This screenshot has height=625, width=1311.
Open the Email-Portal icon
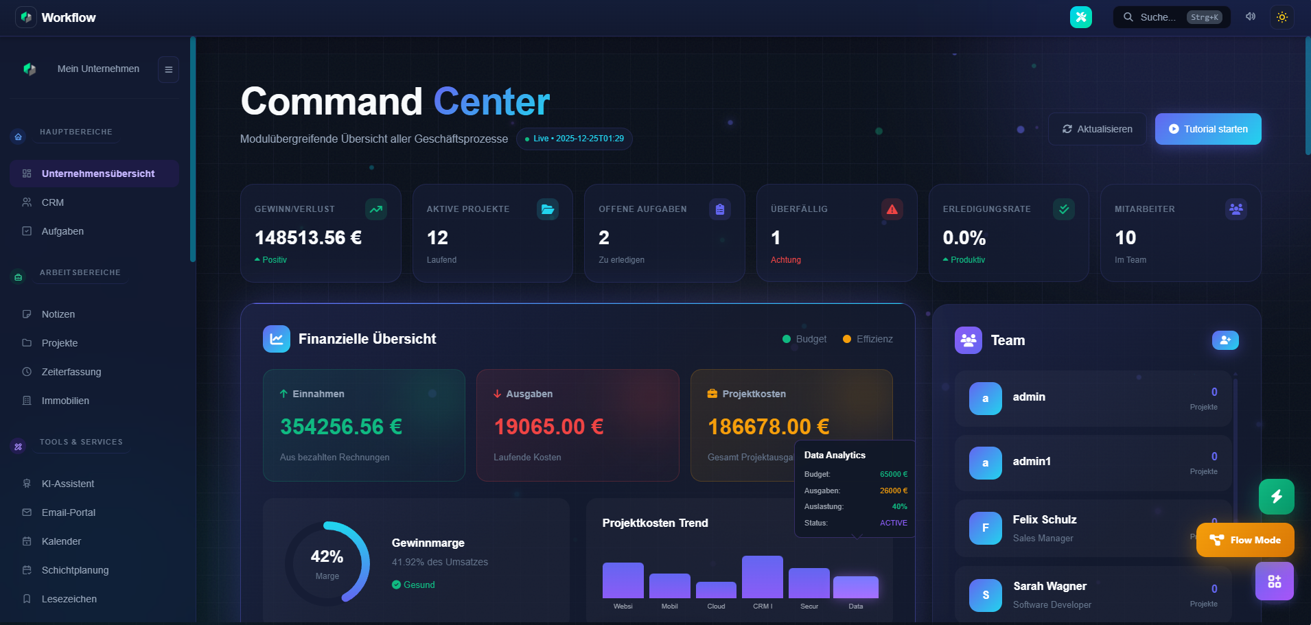pyautogui.click(x=26, y=512)
